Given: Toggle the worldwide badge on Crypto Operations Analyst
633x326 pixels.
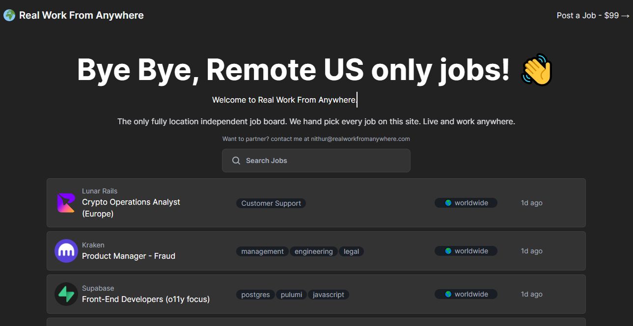Looking at the screenshot, I should [x=466, y=202].
